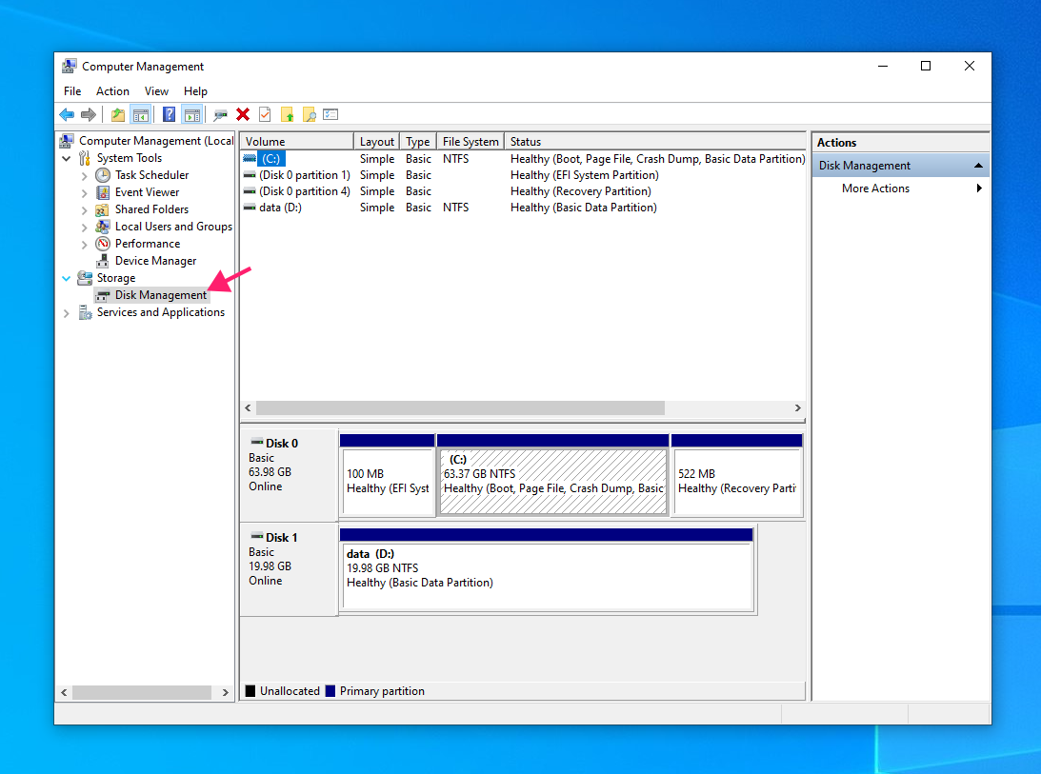Click the Up one level folder icon
Image resolution: width=1041 pixels, height=774 pixels.
point(117,115)
